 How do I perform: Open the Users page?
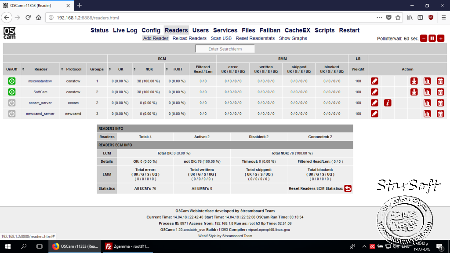point(200,30)
